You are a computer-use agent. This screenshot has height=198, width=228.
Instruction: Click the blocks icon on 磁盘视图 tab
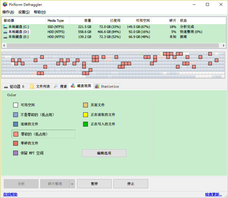coord(73,86)
